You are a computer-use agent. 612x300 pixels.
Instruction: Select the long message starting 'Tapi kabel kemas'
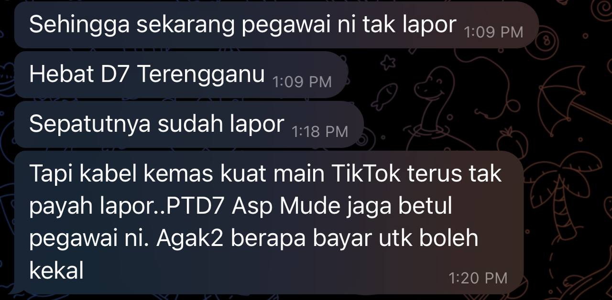click(269, 222)
